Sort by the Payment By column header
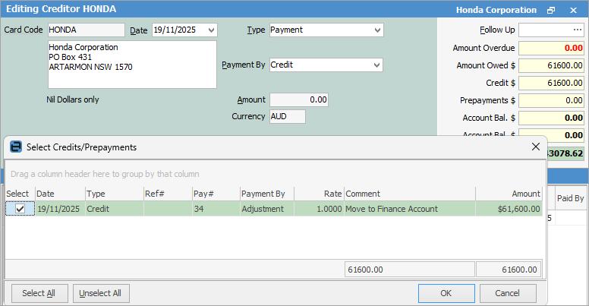This screenshot has height=306, width=589. 267,194
